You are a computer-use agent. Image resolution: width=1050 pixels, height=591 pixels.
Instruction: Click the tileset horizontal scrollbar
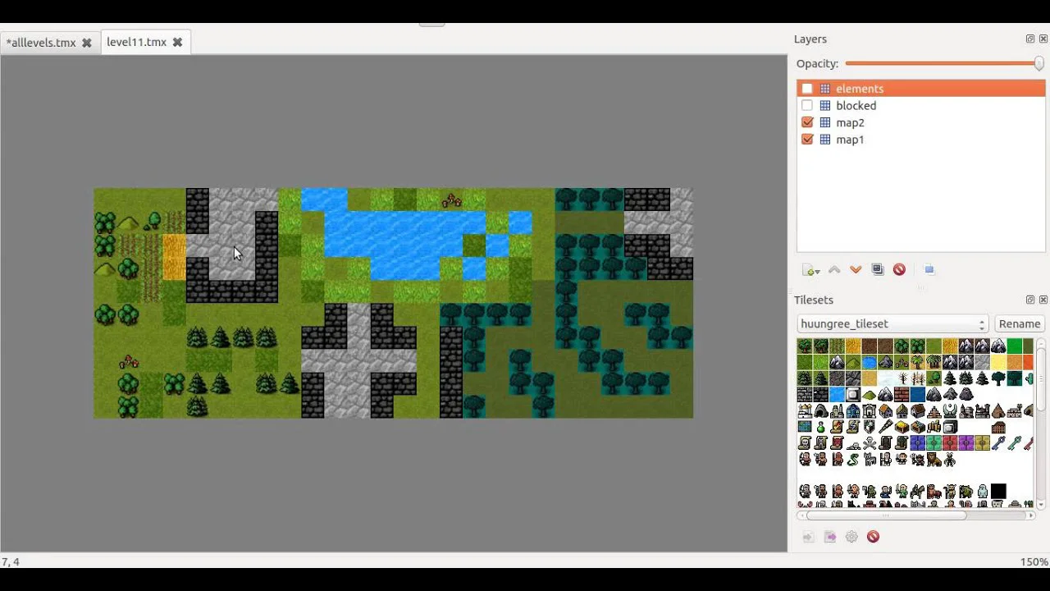886,515
